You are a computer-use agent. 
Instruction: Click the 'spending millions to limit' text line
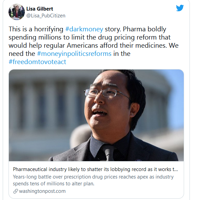[89, 37]
